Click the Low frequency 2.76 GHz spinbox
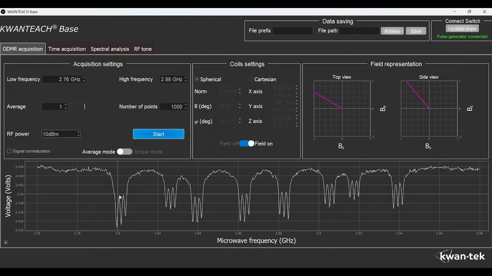492x276 pixels. [64, 79]
